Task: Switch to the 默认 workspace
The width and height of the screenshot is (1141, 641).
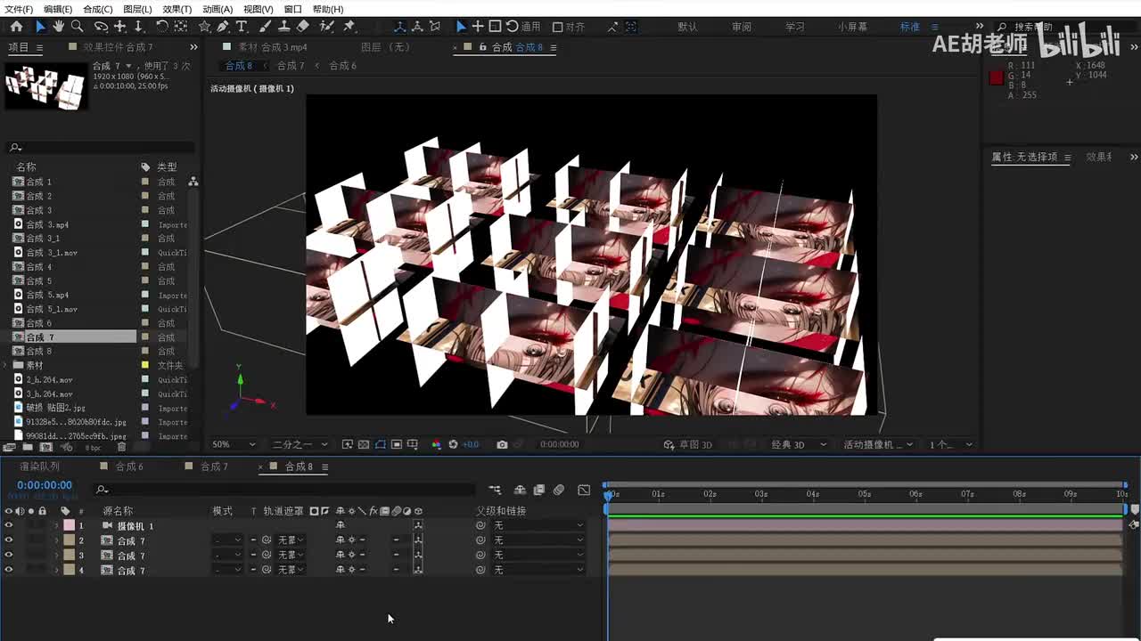Action: point(688,27)
